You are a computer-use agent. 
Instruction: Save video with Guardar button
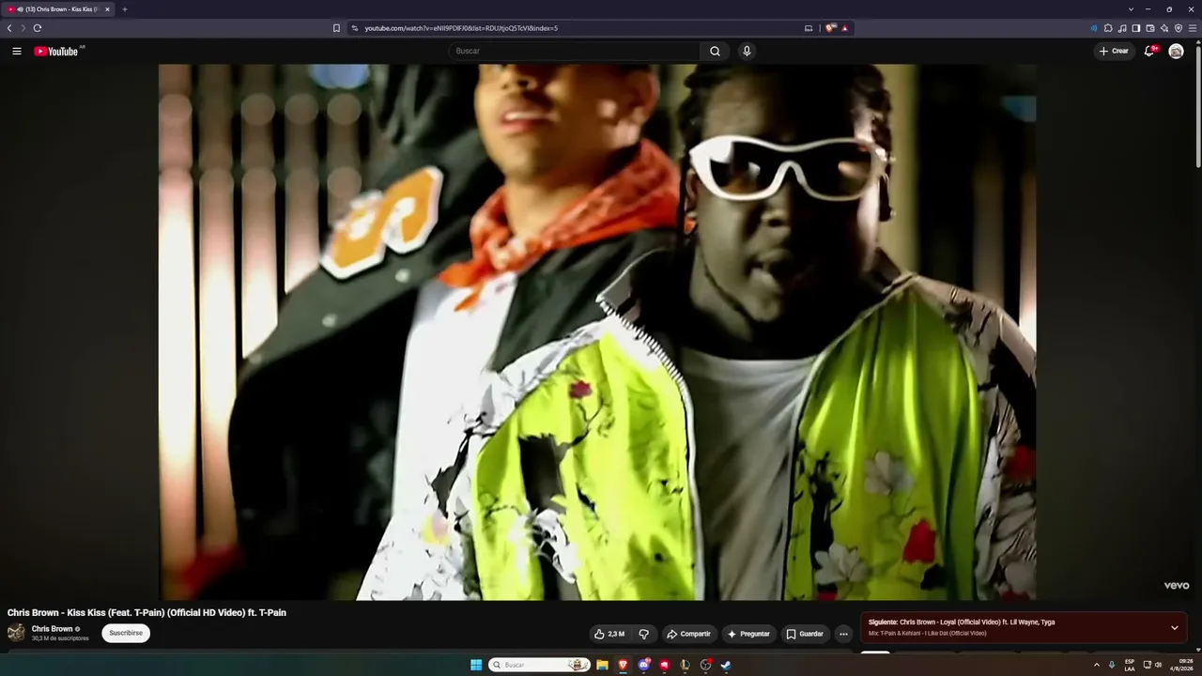click(x=805, y=634)
